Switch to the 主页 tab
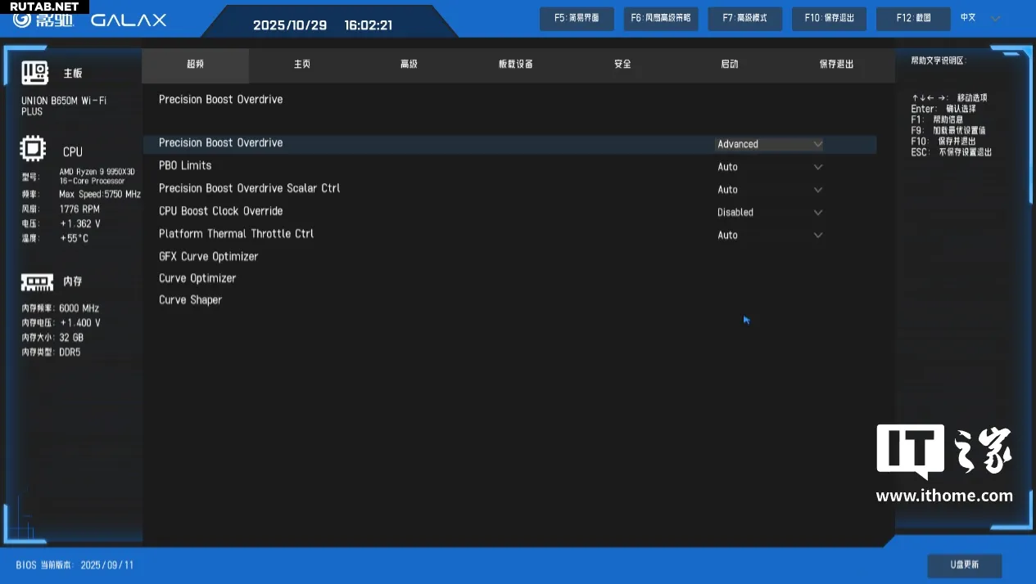This screenshot has height=584, width=1036. click(x=302, y=65)
